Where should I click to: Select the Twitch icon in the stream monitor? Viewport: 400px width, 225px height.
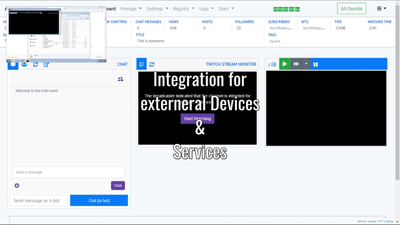(142, 64)
